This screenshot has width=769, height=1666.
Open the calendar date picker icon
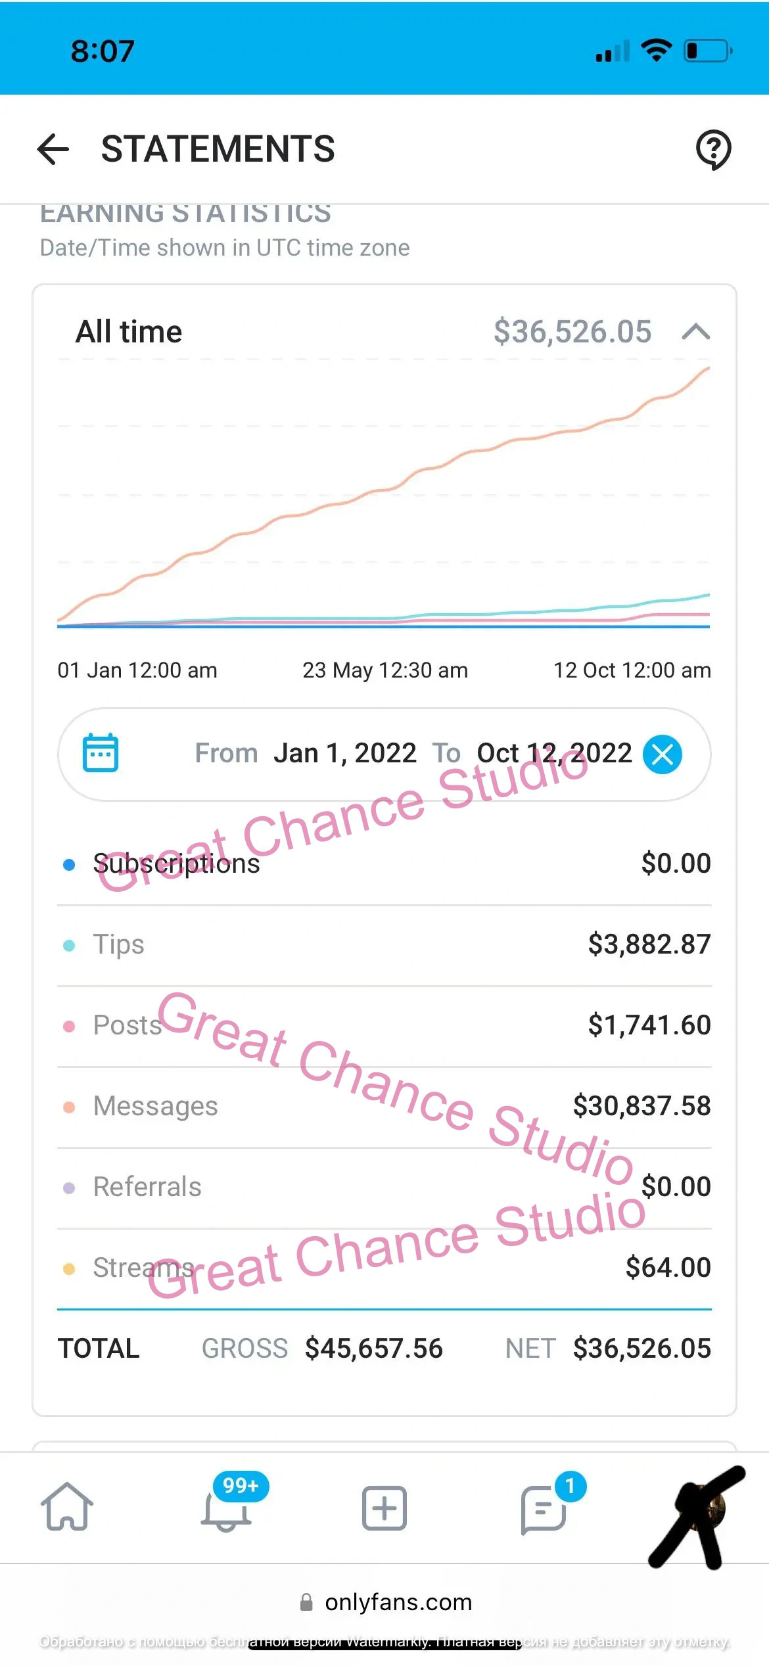click(x=101, y=753)
